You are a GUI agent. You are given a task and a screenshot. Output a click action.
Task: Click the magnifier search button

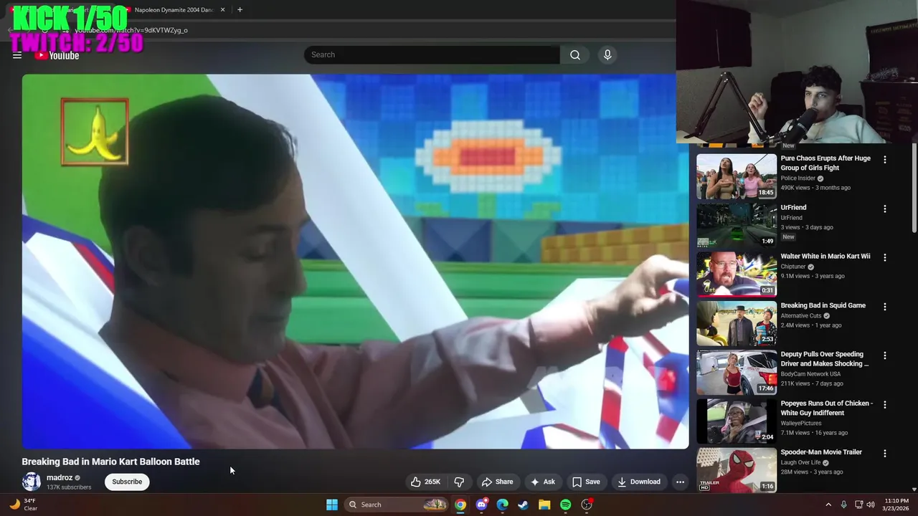click(x=575, y=54)
